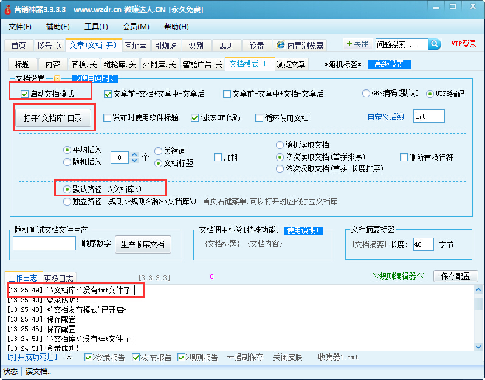The height and width of the screenshot is (380, 485).
Task: Click the 使用说明 tag beside 文档设置
Action: point(94,78)
